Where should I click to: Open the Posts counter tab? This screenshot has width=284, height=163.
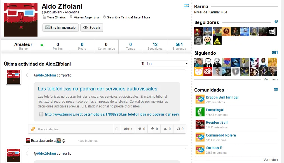click(82, 46)
